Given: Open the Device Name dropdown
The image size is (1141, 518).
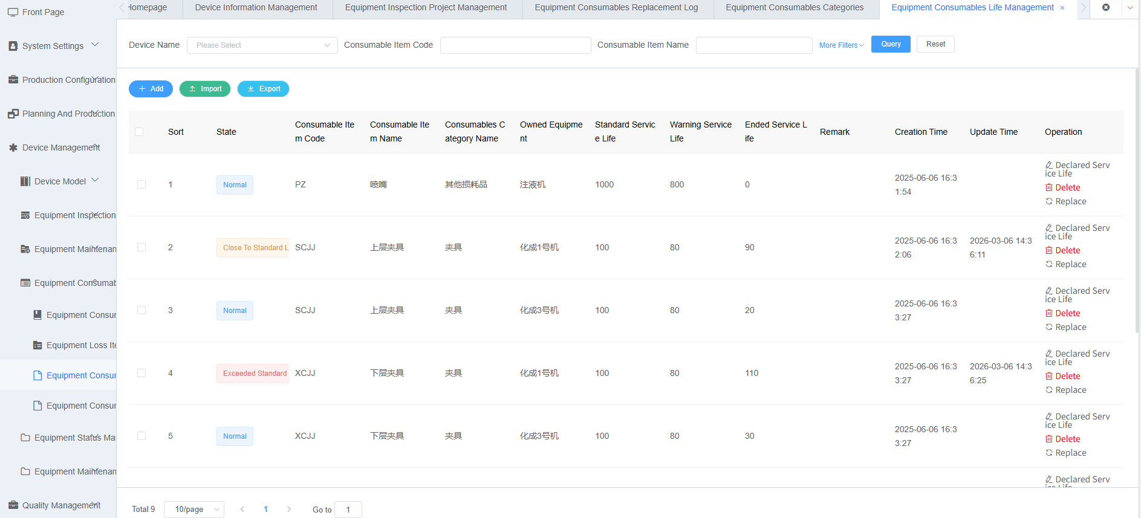Looking at the screenshot, I should click(x=262, y=45).
